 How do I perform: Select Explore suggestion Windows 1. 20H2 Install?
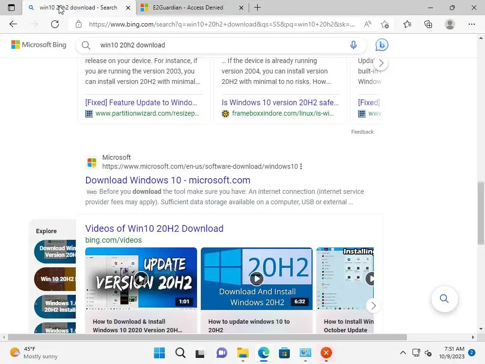coord(55,307)
